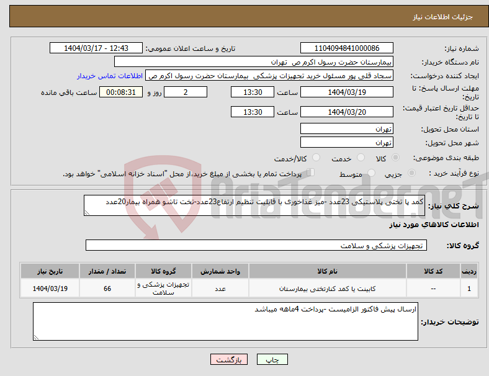Click the delivery province field تهران
This screenshot has width=489, height=376.
346,128
